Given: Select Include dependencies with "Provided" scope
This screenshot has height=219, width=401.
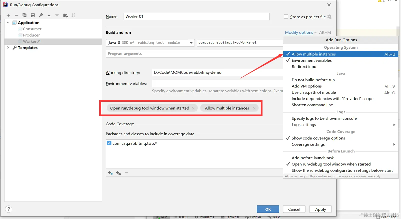Looking at the screenshot, I should click(341, 98).
